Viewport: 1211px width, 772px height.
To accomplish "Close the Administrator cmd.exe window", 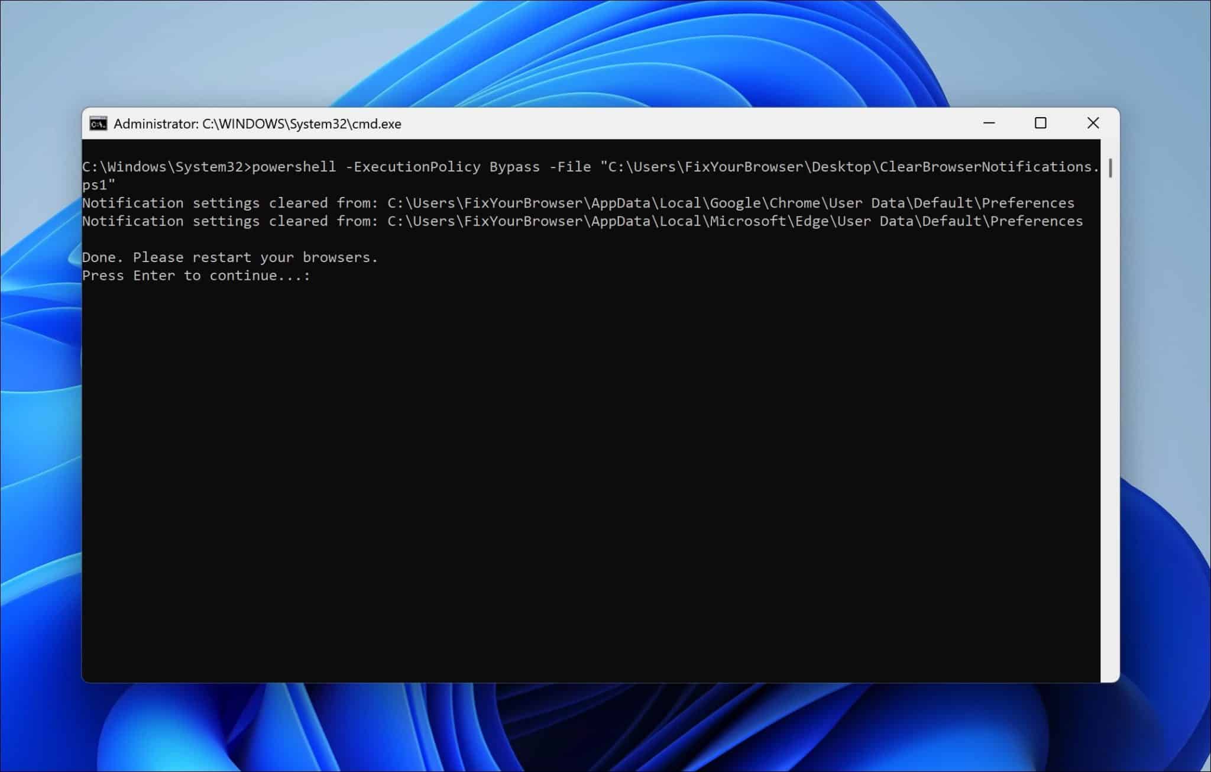I will tap(1093, 123).
